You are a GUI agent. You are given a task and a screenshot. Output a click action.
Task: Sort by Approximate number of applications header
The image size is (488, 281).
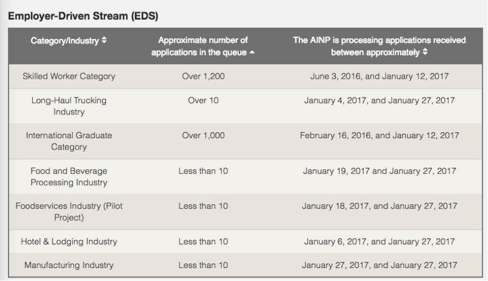[203, 46]
